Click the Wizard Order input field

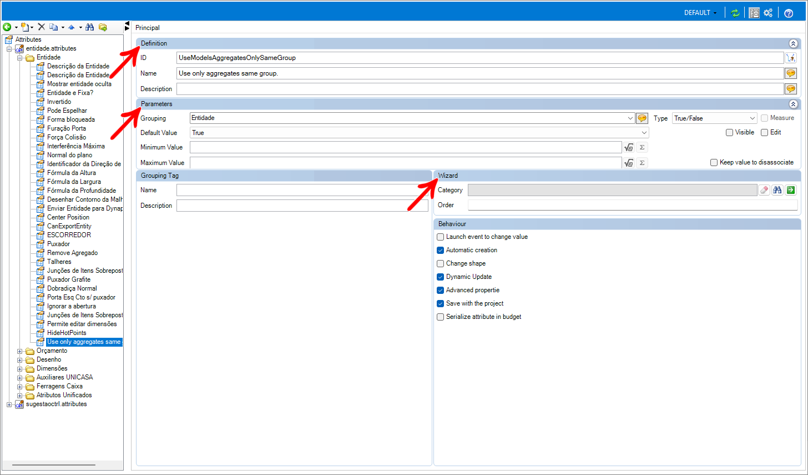633,205
